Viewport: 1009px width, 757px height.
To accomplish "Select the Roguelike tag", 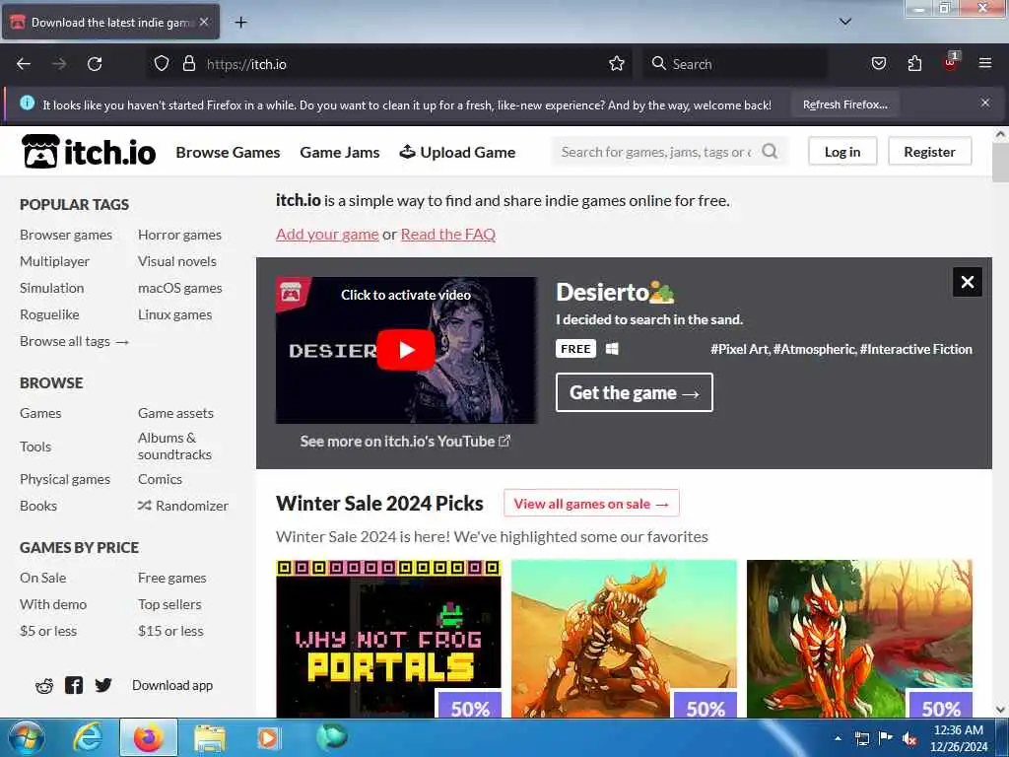I will (49, 314).
